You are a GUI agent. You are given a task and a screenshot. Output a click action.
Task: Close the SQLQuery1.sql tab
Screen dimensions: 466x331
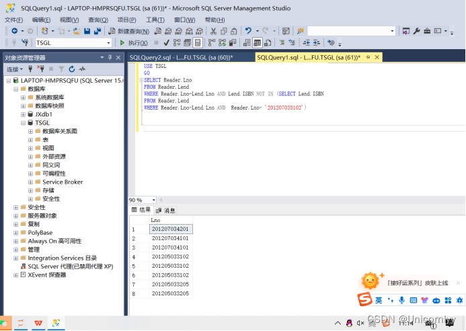point(377,57)
